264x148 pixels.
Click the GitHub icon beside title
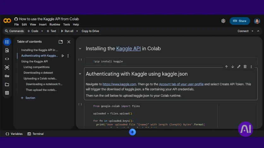[16, 19]
